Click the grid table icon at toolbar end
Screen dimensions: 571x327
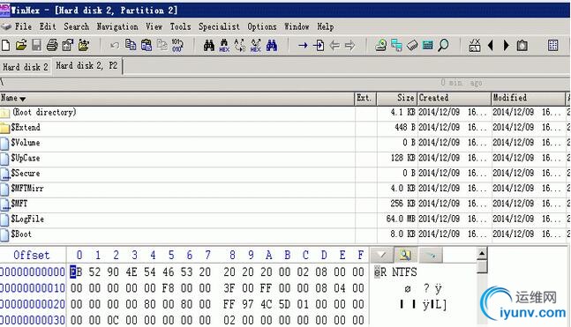pyautogui.click(x=552, y=46)
